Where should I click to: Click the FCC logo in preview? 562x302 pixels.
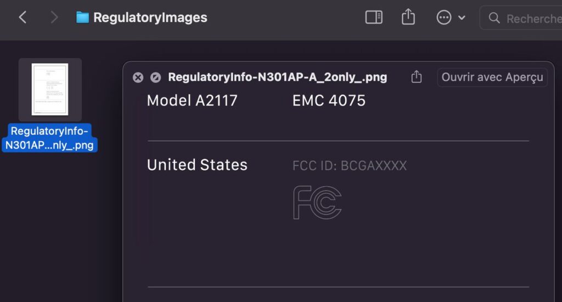click(x=317, y=202)
